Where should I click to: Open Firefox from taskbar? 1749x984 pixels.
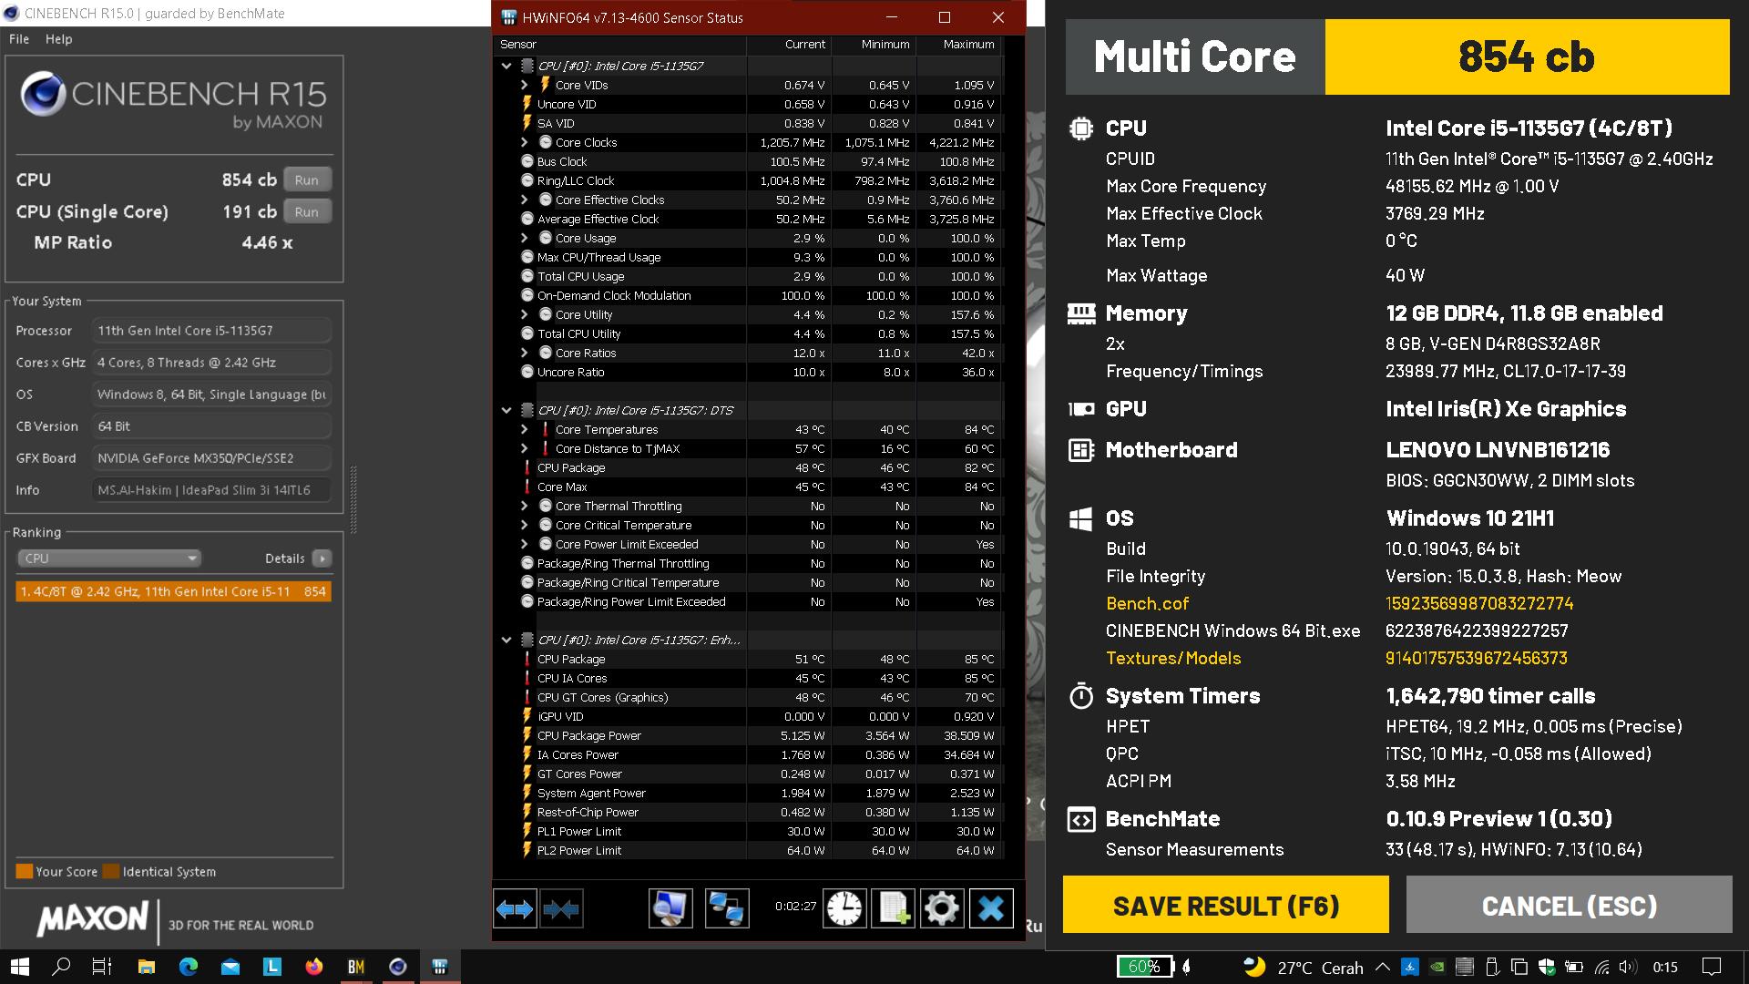314,967
